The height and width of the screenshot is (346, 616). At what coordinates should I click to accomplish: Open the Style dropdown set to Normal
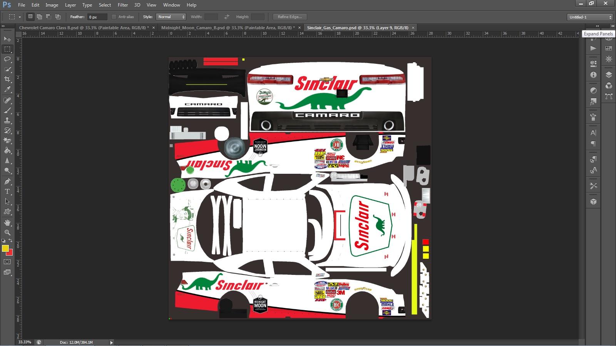click(171, 17)
